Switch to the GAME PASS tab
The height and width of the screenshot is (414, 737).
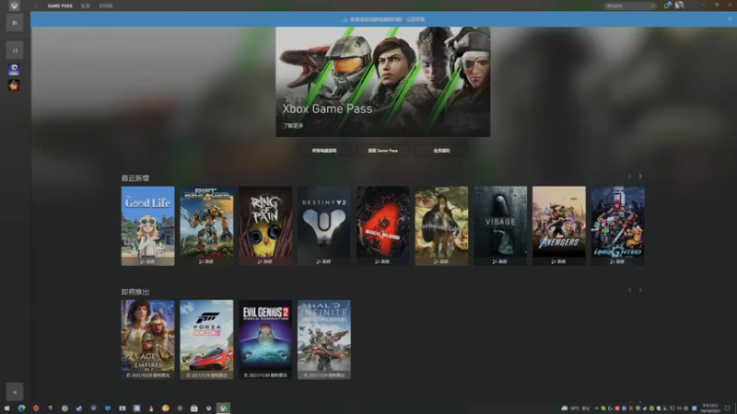coord(60,6)
